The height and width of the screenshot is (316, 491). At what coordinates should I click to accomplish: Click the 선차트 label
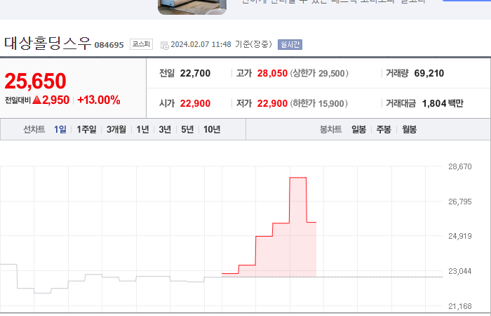(34, 129)
